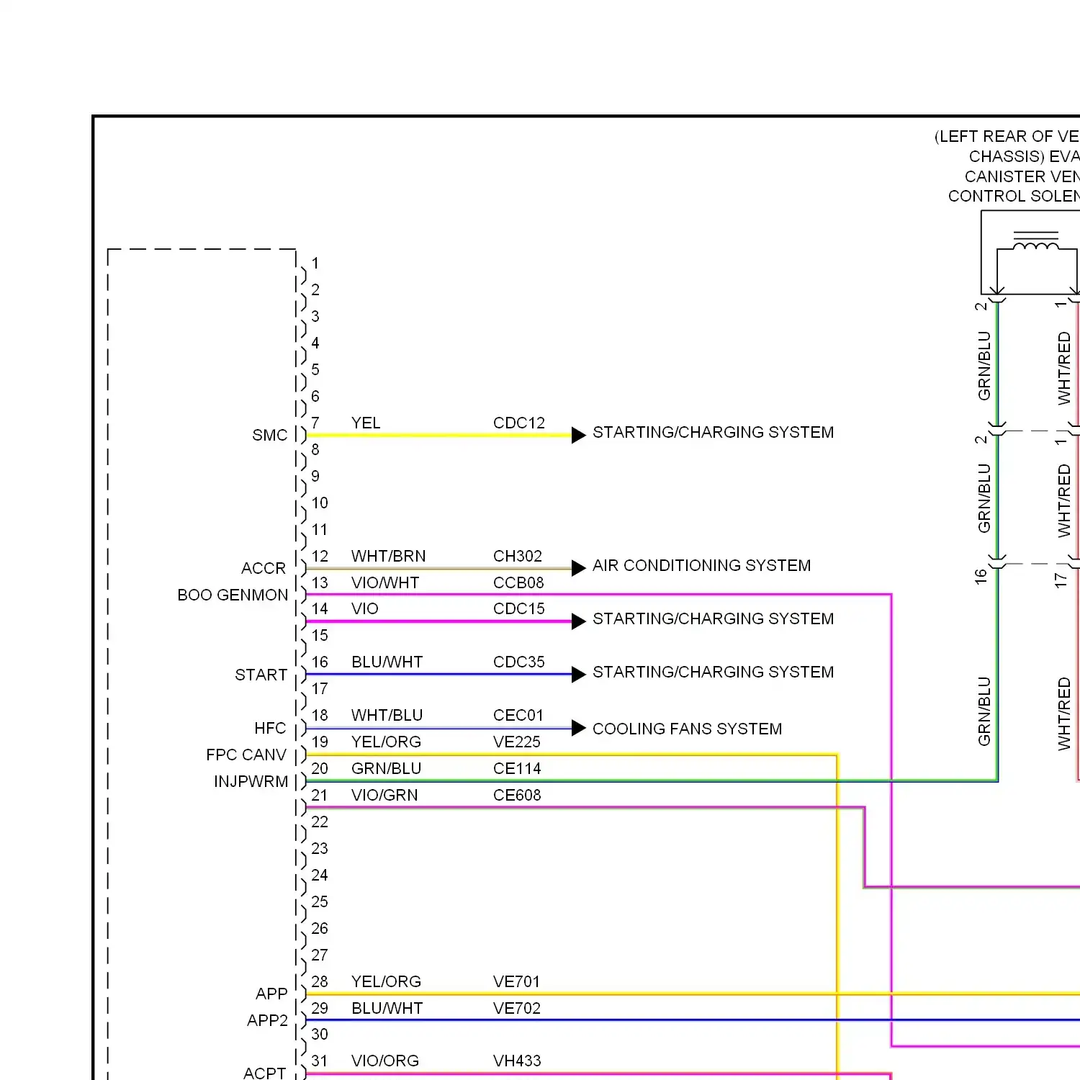Image resolution: width=1080 pixels, height=1080 pixels.
Task: Click pin number 27 on connector
Action: click(x=320, y=955)
